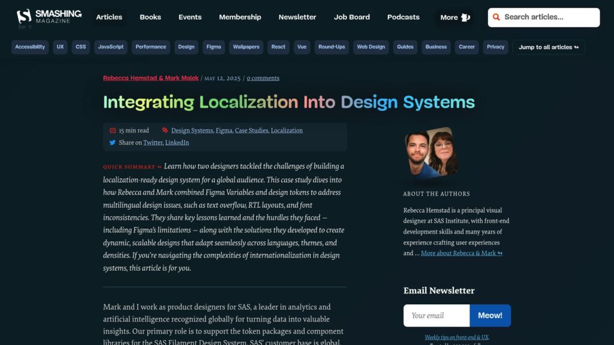This screenshot has height=345, width=614.
Task: Expand the More menu with cat icon
Action: 455,17
